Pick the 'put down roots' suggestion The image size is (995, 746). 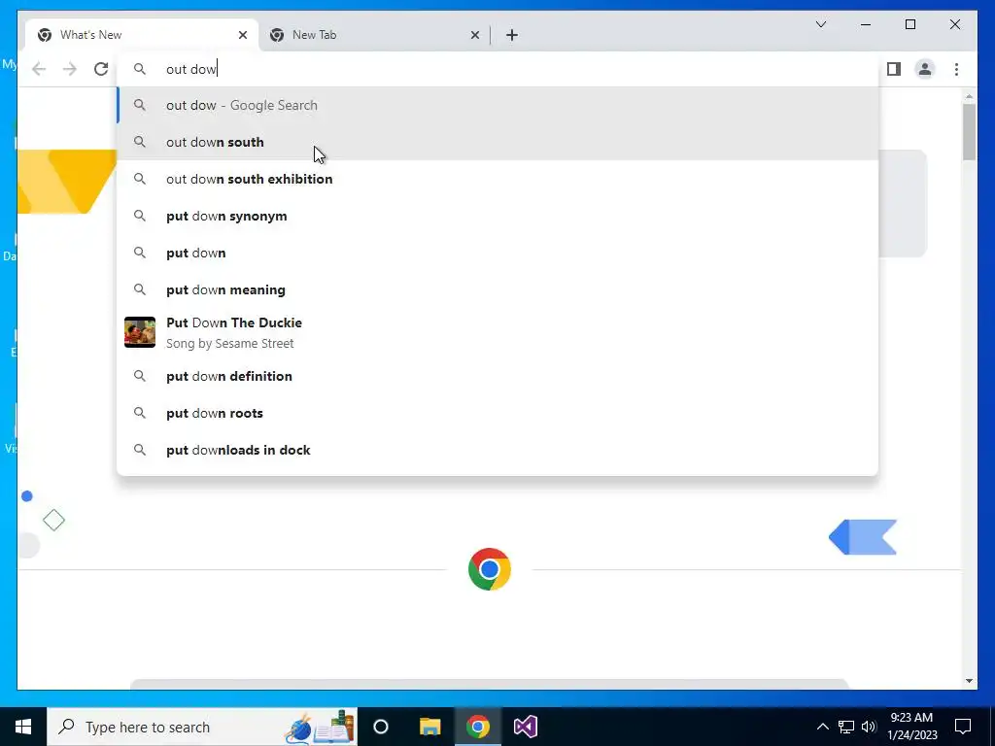point(498,413)
